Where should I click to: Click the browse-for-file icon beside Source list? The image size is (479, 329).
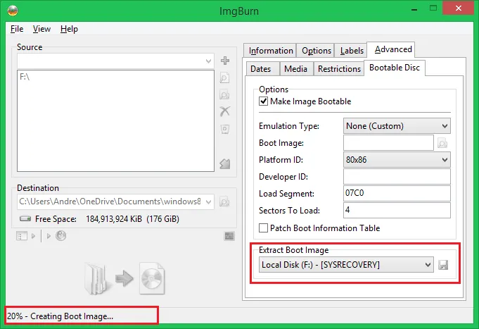click(224, 77)
